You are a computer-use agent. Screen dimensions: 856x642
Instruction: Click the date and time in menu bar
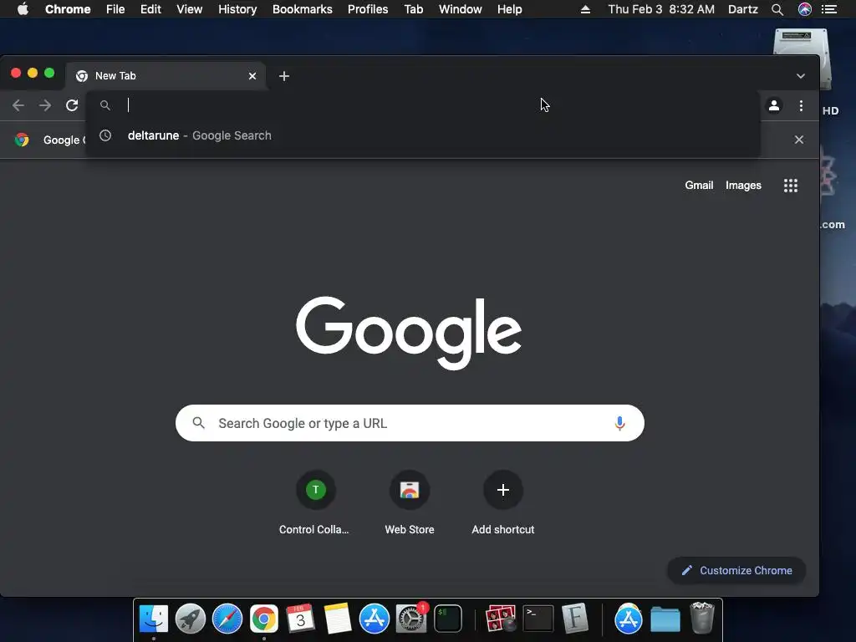point(661,9)
